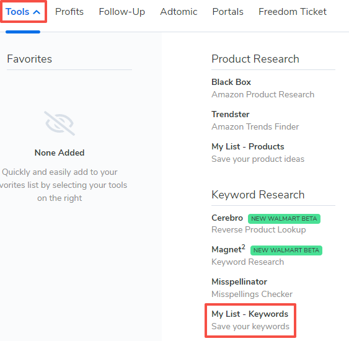Open Trendster Amazon Trends Finder
The width and height of the screenshot is (349, 341).
[255, 120]
